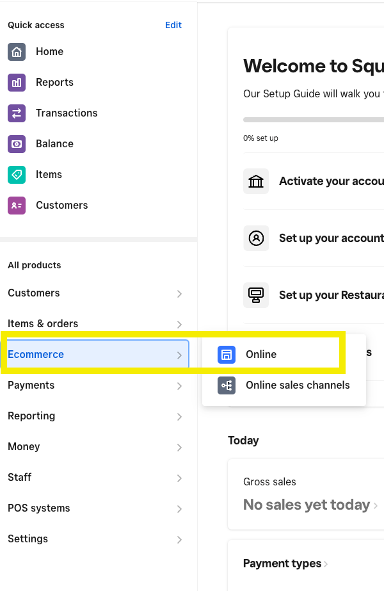
Task: Expand the Payments category chevron
Action: click(x=179, y=386)
